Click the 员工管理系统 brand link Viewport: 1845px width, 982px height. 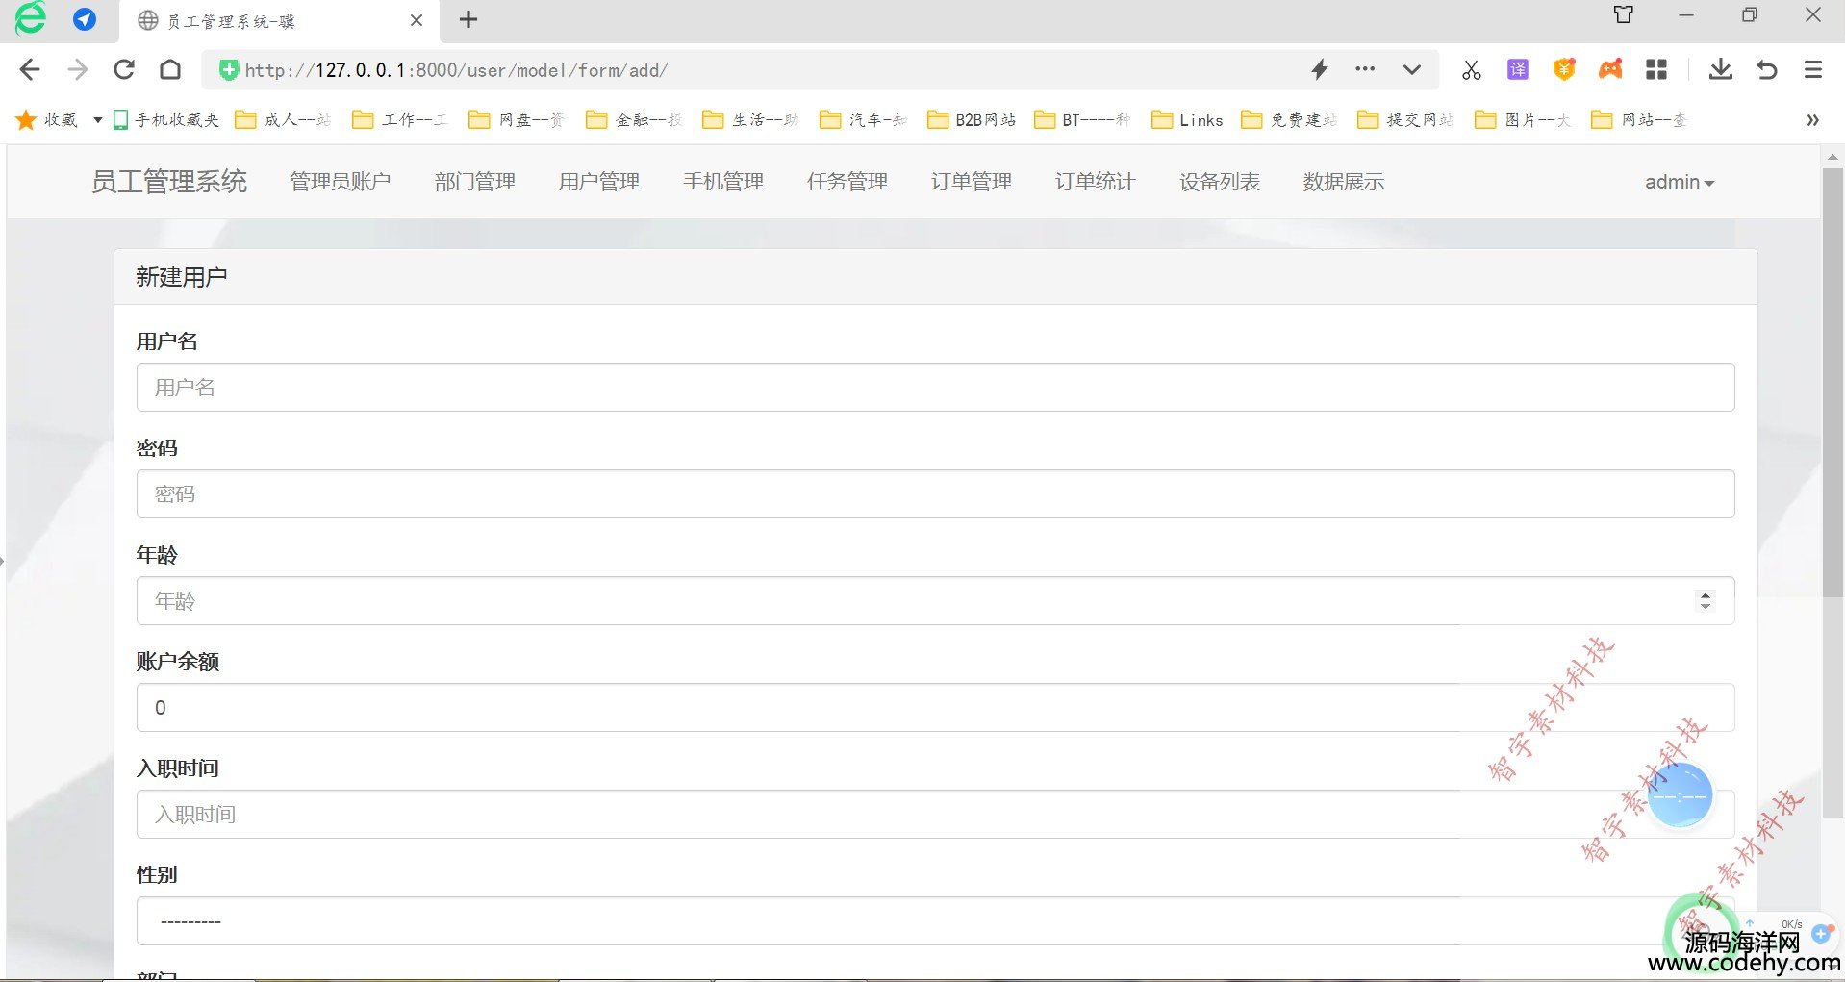(169, 182)
